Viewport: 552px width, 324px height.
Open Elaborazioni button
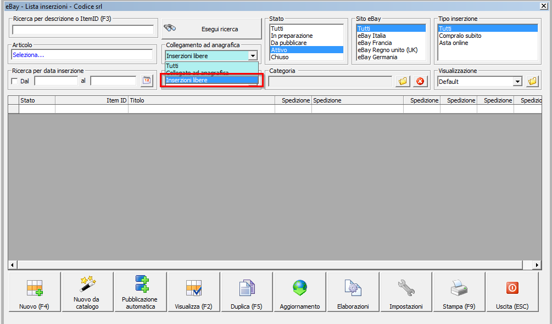353,292
